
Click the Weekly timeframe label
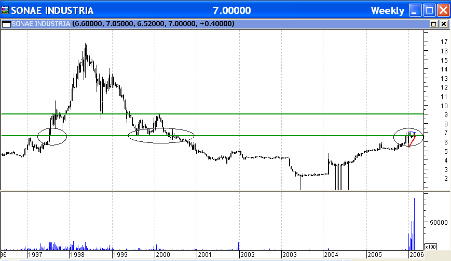[x=388, y=11]
